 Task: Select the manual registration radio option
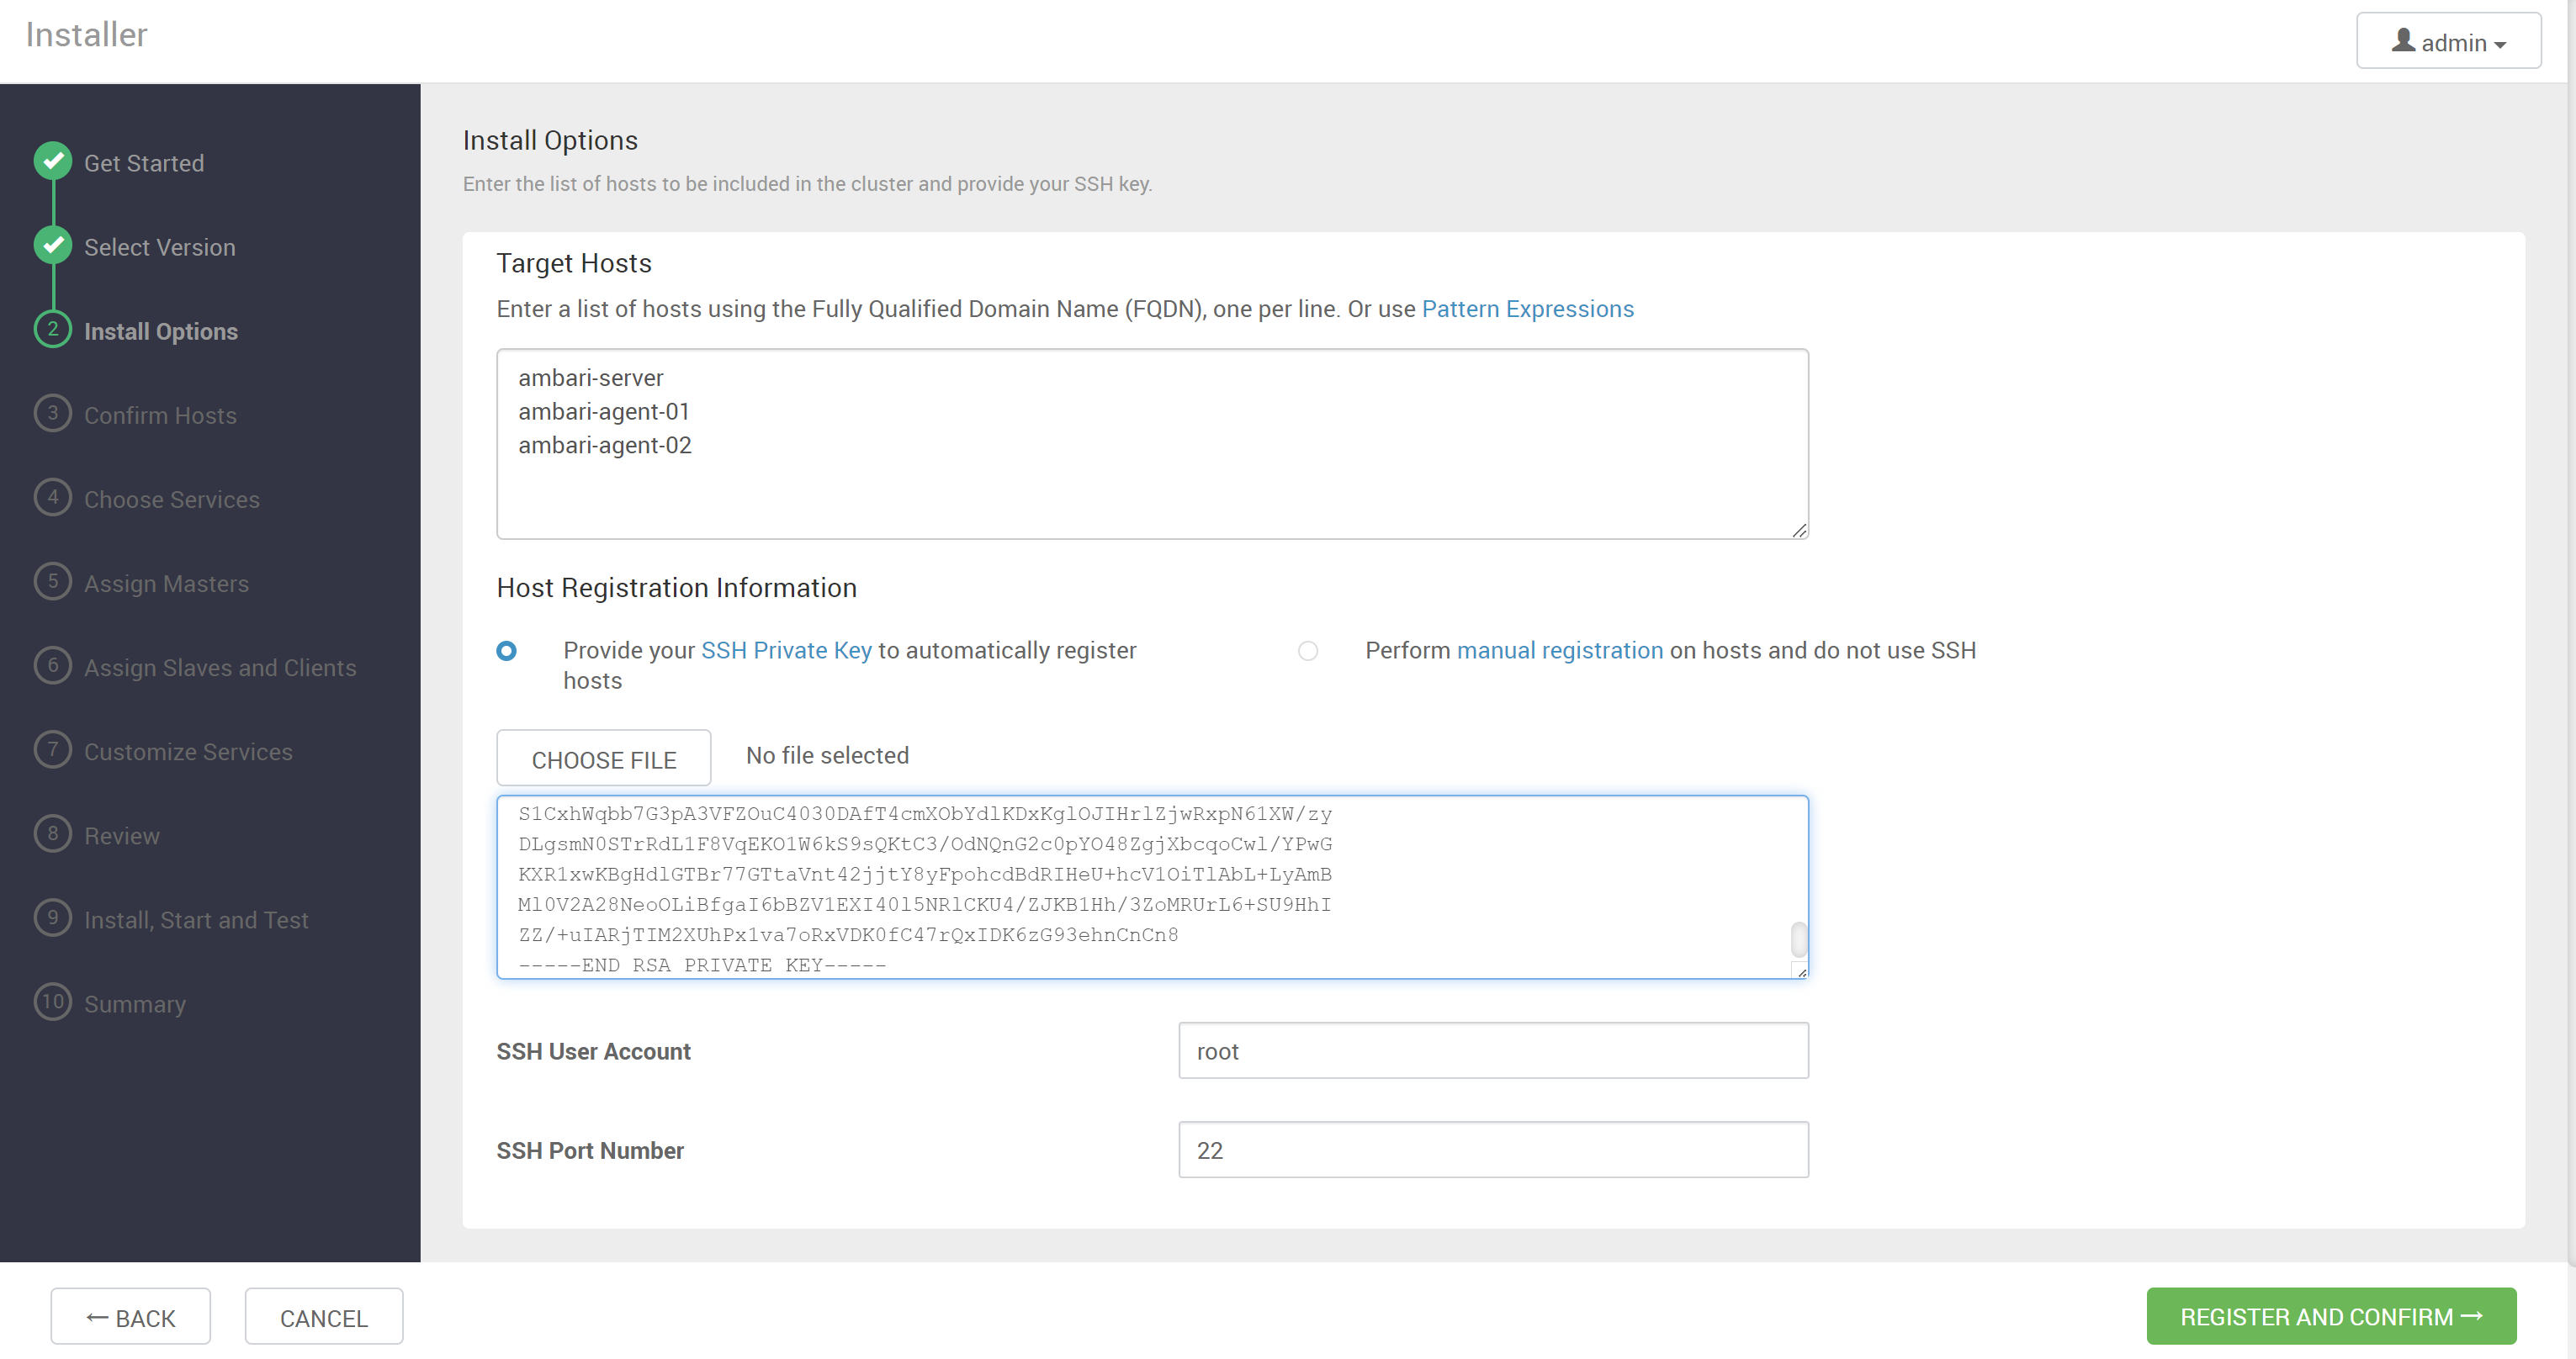pyautogui.click(x=1308, y=652)
